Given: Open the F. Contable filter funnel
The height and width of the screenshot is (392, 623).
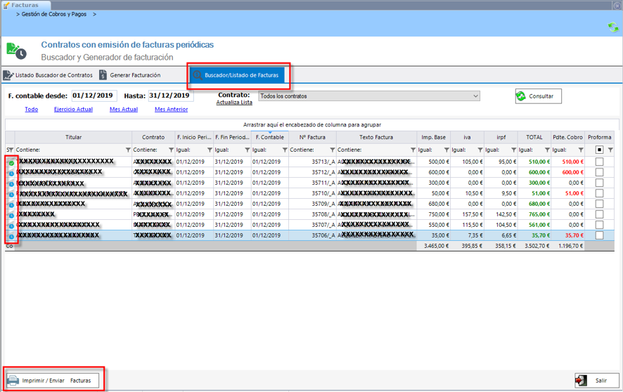Looking at the screenshot, I should (x=285, y=150).
